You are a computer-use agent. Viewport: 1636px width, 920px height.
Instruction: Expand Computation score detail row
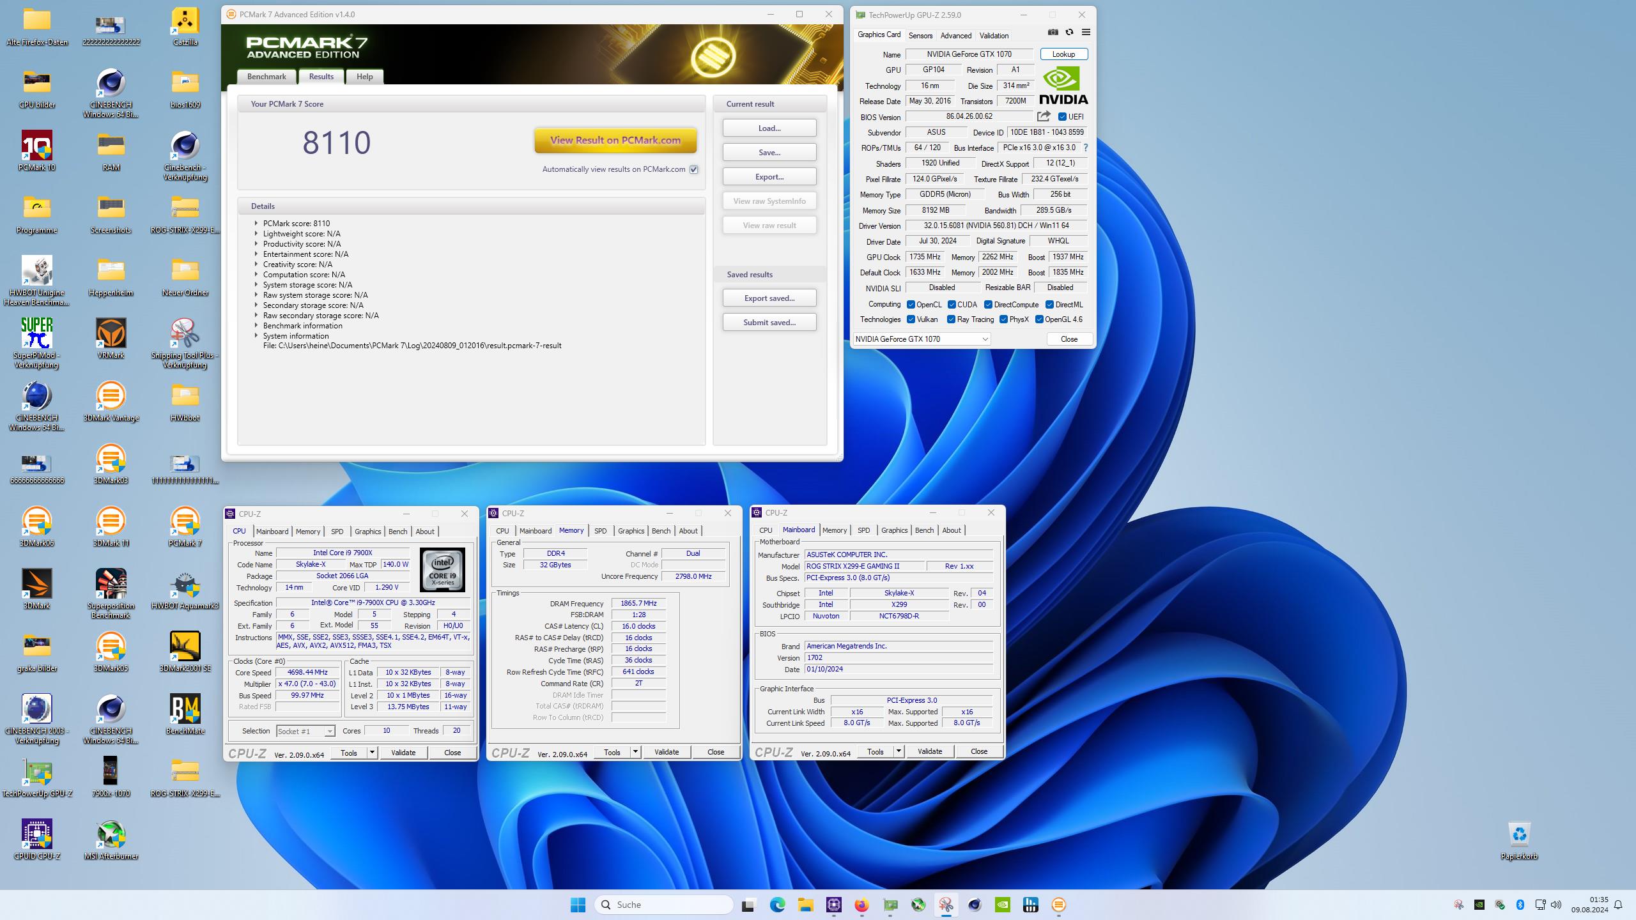[256, 274]
